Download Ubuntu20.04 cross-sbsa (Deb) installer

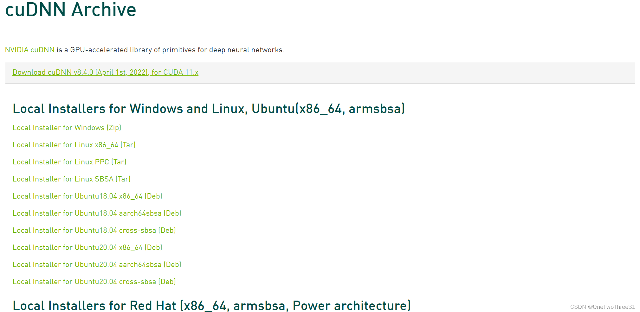click(x=94, y=282)
